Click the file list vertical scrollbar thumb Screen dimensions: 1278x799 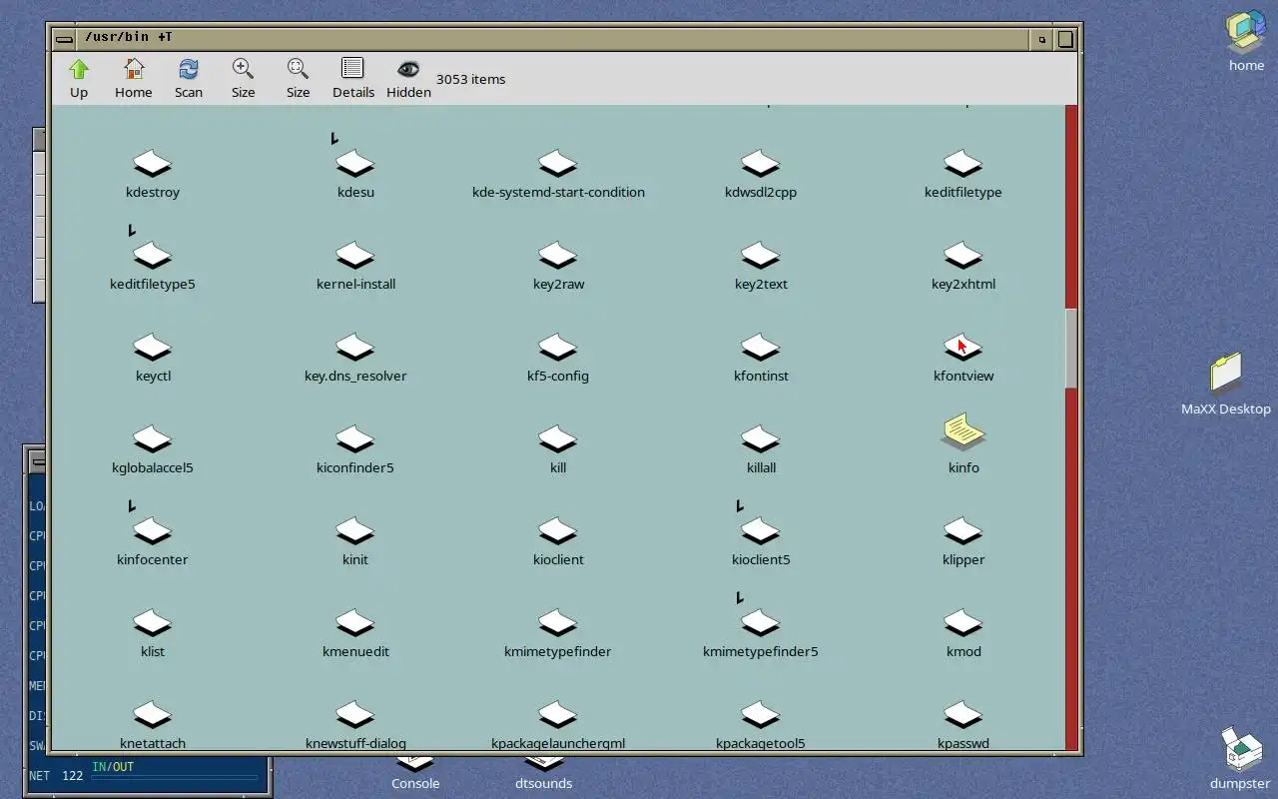1072,348
